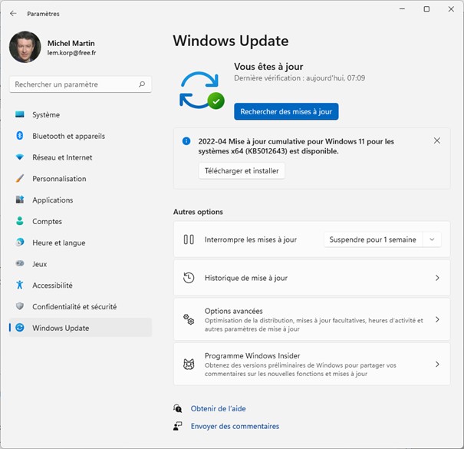This screenshot has height=449, width=464.
Task: Click the Jeux controller icon
Action: coord(20,264)
